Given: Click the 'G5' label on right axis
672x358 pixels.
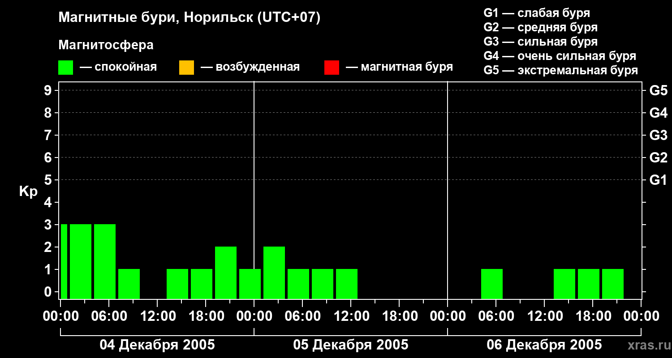Looking at the screenshot, I should click(x=659, y=90).
